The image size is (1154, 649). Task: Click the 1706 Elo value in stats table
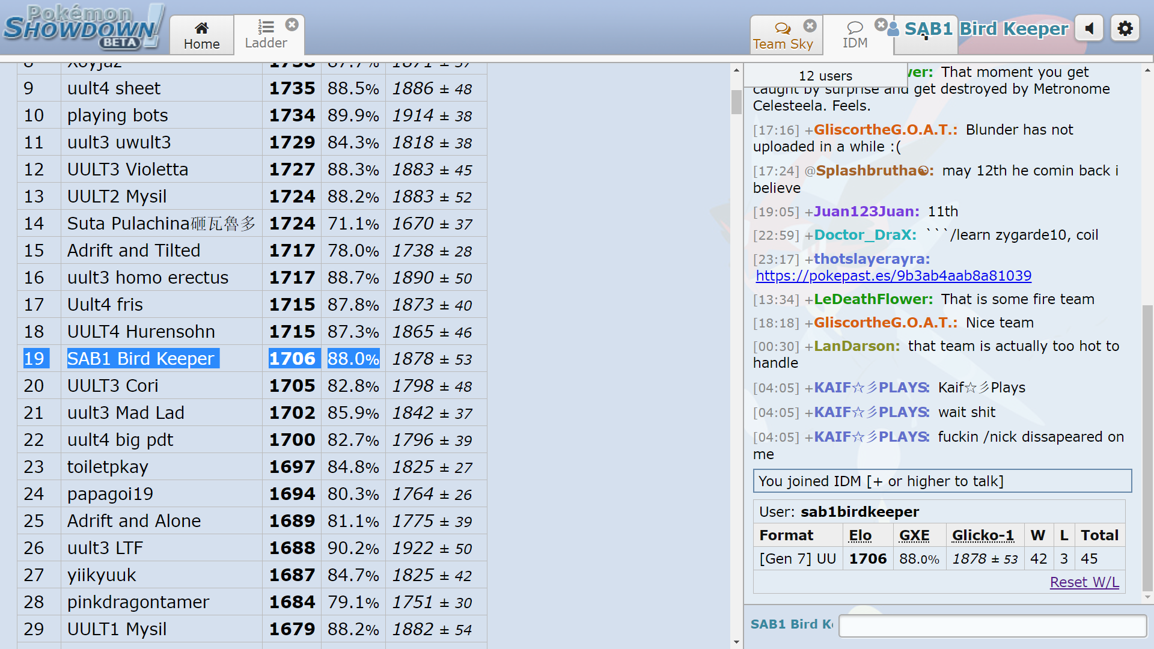click(x=868, y=559)
